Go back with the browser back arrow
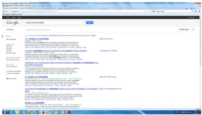Image resolution: width=202 pixels, height=115 pixels. pos(4,11)
